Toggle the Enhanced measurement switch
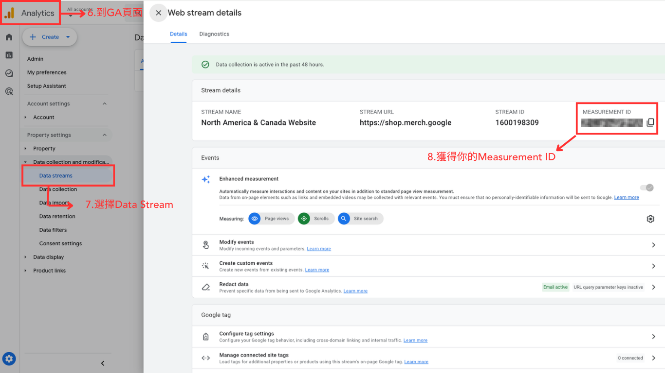 (x=647, y=188)
